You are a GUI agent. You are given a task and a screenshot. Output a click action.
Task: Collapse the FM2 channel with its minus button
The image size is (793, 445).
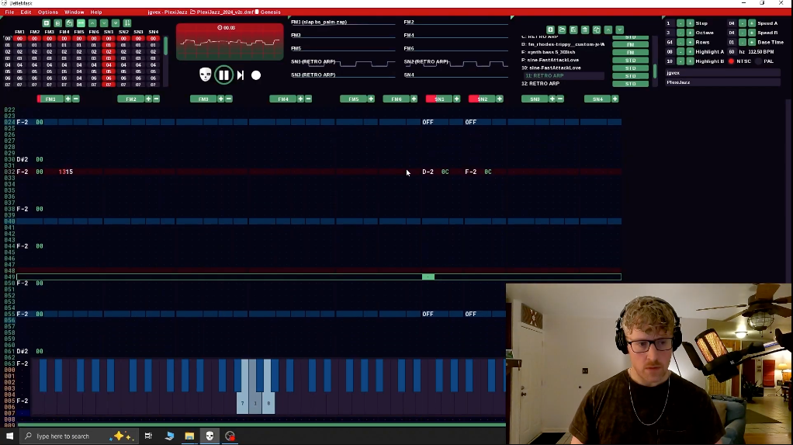pyautogui.click(x=156, y=99)
